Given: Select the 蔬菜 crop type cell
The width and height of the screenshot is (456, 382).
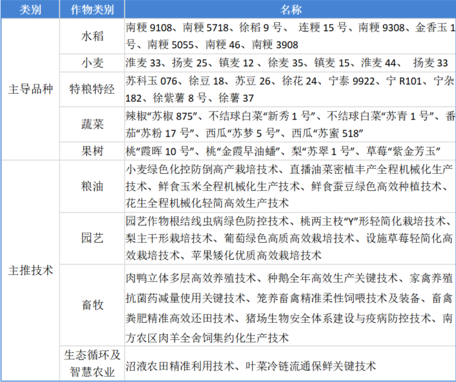Looking at the screenshot, I should (92, 124).
